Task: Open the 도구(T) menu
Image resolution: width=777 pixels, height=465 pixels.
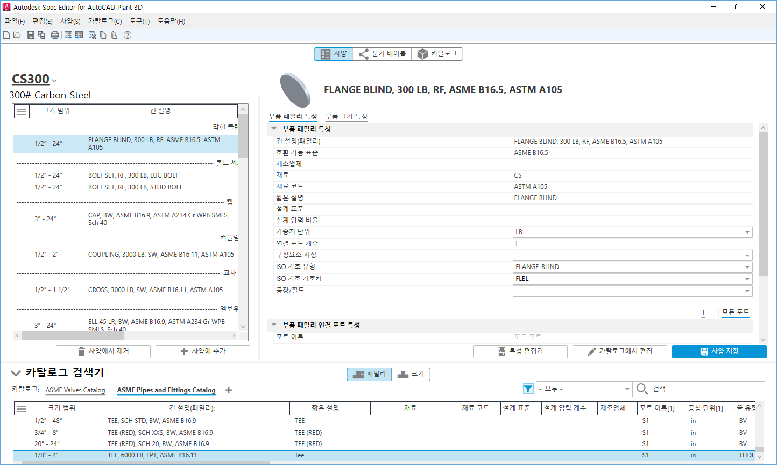Action: point(139,22)
